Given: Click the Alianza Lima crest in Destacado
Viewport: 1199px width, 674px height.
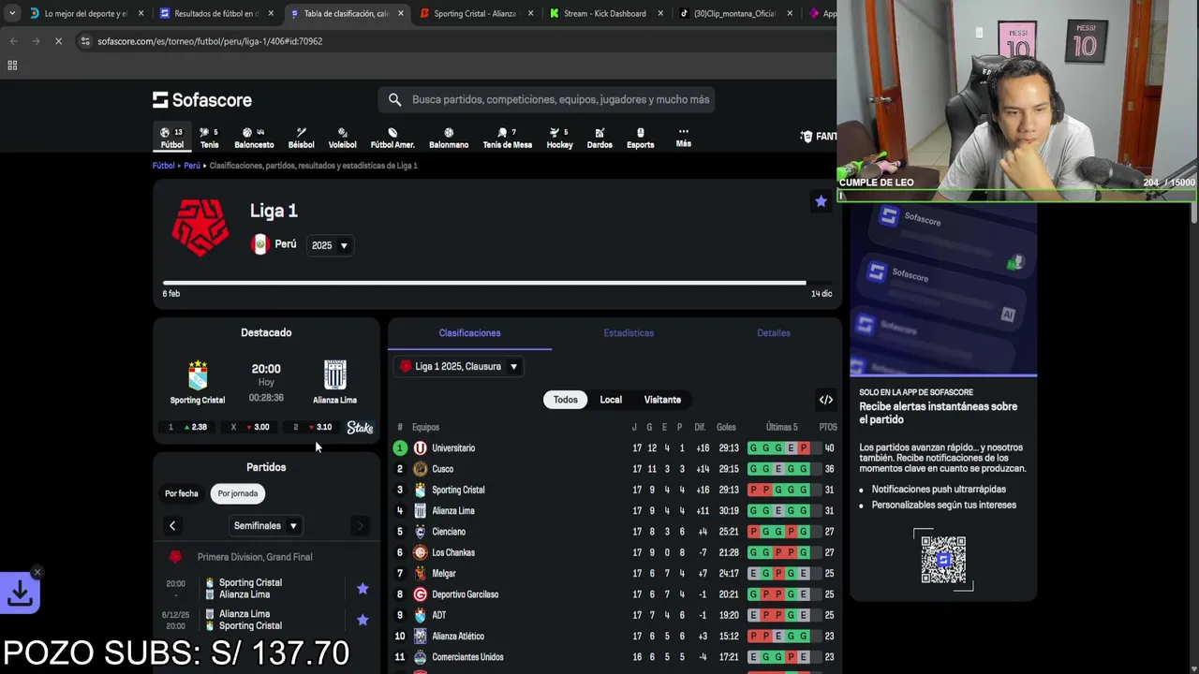Looking at the screenshot, I should [334, 375].
